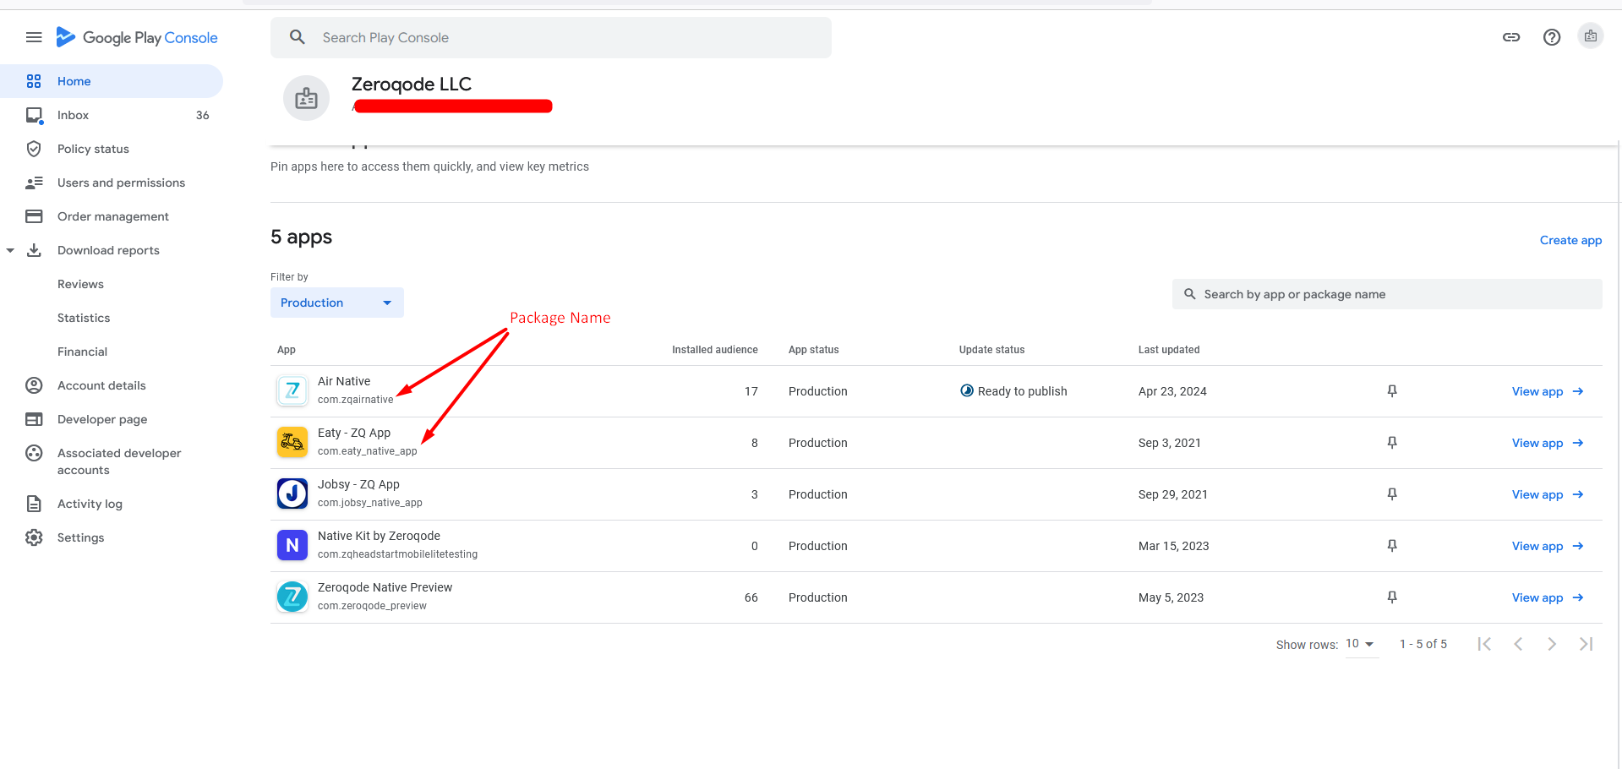Click the Policy status shield icon
The width and height of the screenshot is (1622, 769).
coord(34,149)
